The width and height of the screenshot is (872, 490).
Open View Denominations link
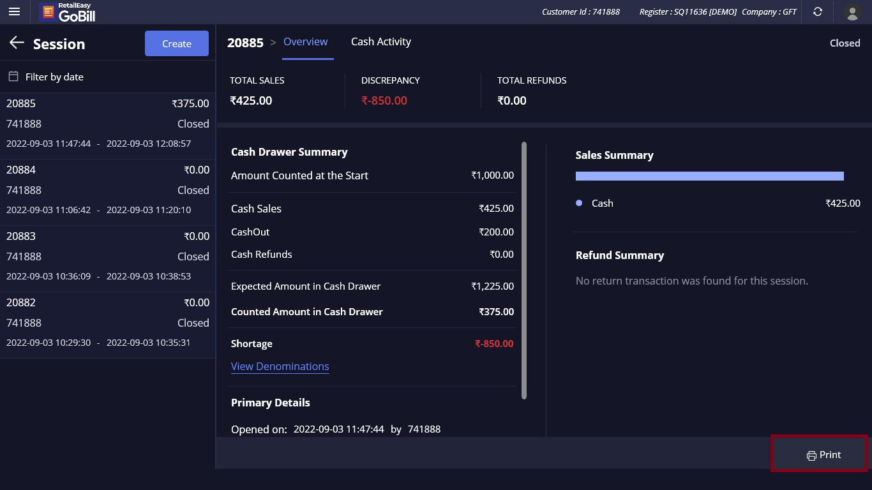point(280,366)
